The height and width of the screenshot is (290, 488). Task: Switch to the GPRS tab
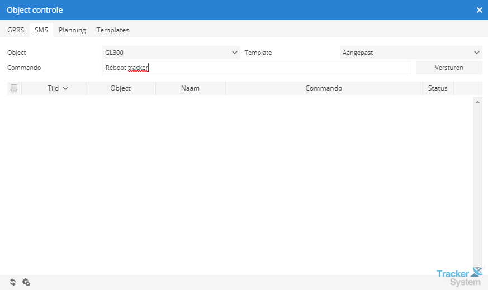tap(16, 30)
